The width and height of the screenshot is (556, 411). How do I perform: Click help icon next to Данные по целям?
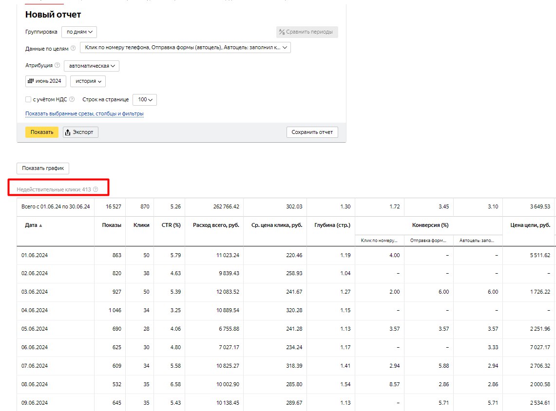(x=73, y=48)
